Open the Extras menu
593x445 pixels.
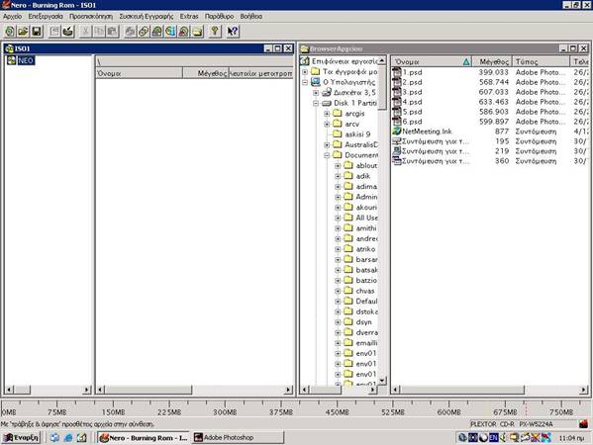[x=189, y=16]
